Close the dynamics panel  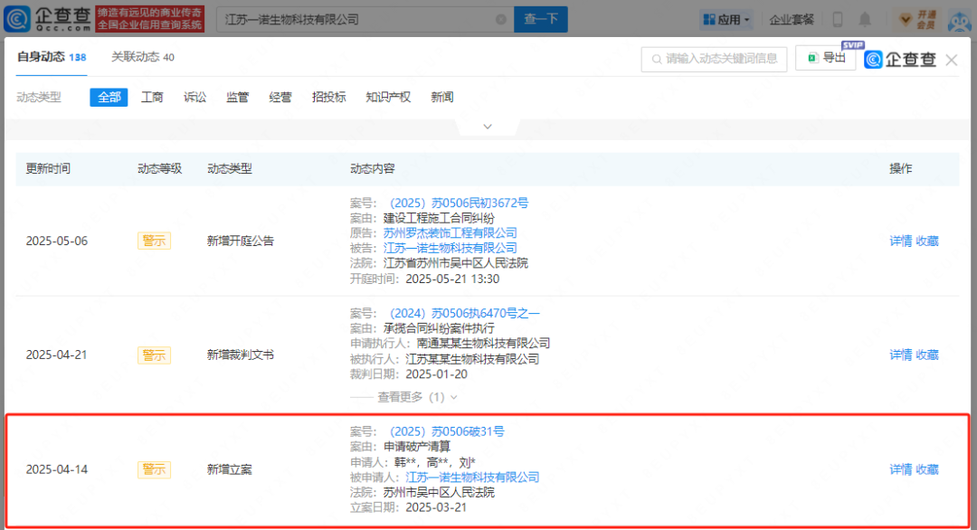pyautogui.click(x=951, y=60)
